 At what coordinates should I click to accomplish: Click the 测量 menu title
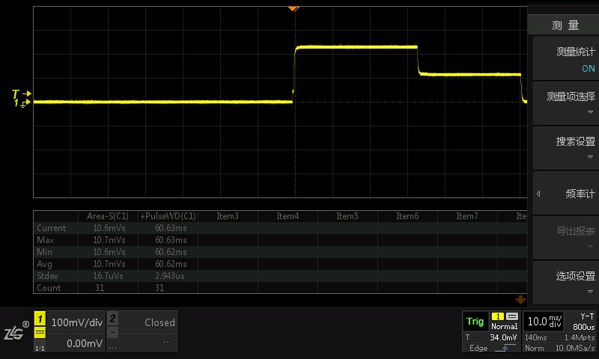point(565,25)
